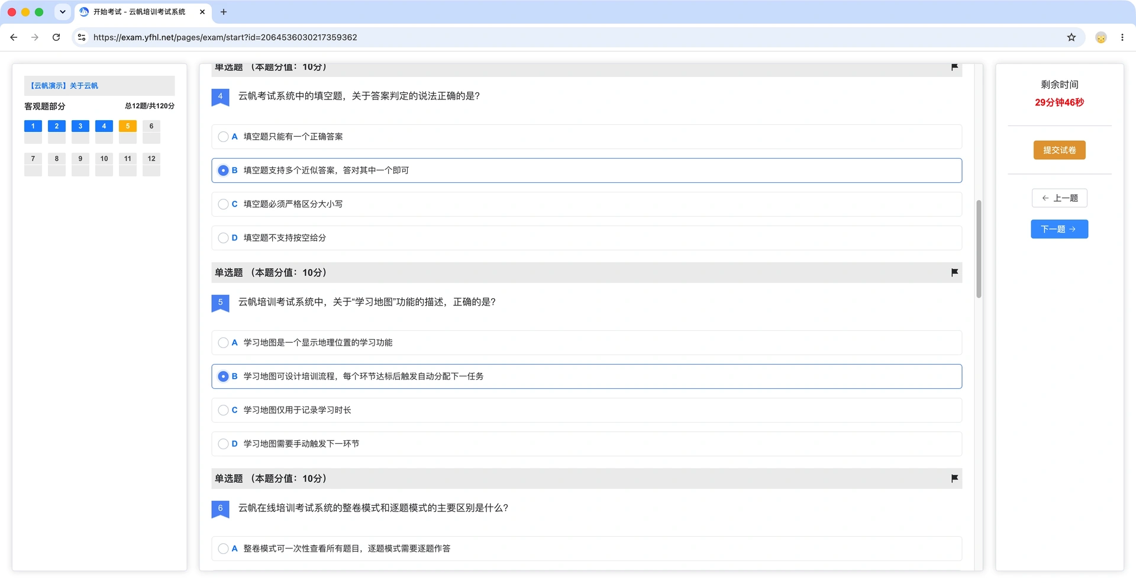Open a new browser tab
Viewport: 1136px width, 583px height.
pyautogui.click(x=224, y=12)
